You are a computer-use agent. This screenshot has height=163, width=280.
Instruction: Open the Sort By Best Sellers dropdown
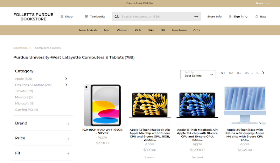pos(198,75)
